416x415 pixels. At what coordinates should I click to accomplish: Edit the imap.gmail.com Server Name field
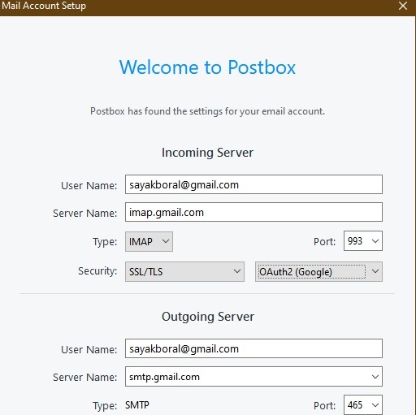point(253,212)
